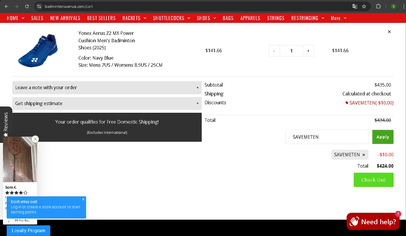Click the Color: Navy Blue text
Image resolution: width=406 pixels, height=236 pixels.
coord(96,58)
